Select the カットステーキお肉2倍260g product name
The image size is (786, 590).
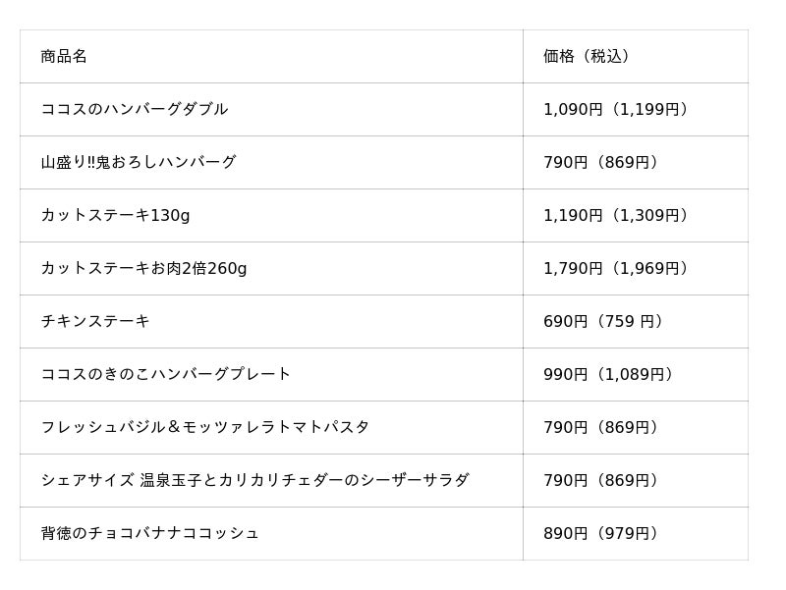click(143, 268)
